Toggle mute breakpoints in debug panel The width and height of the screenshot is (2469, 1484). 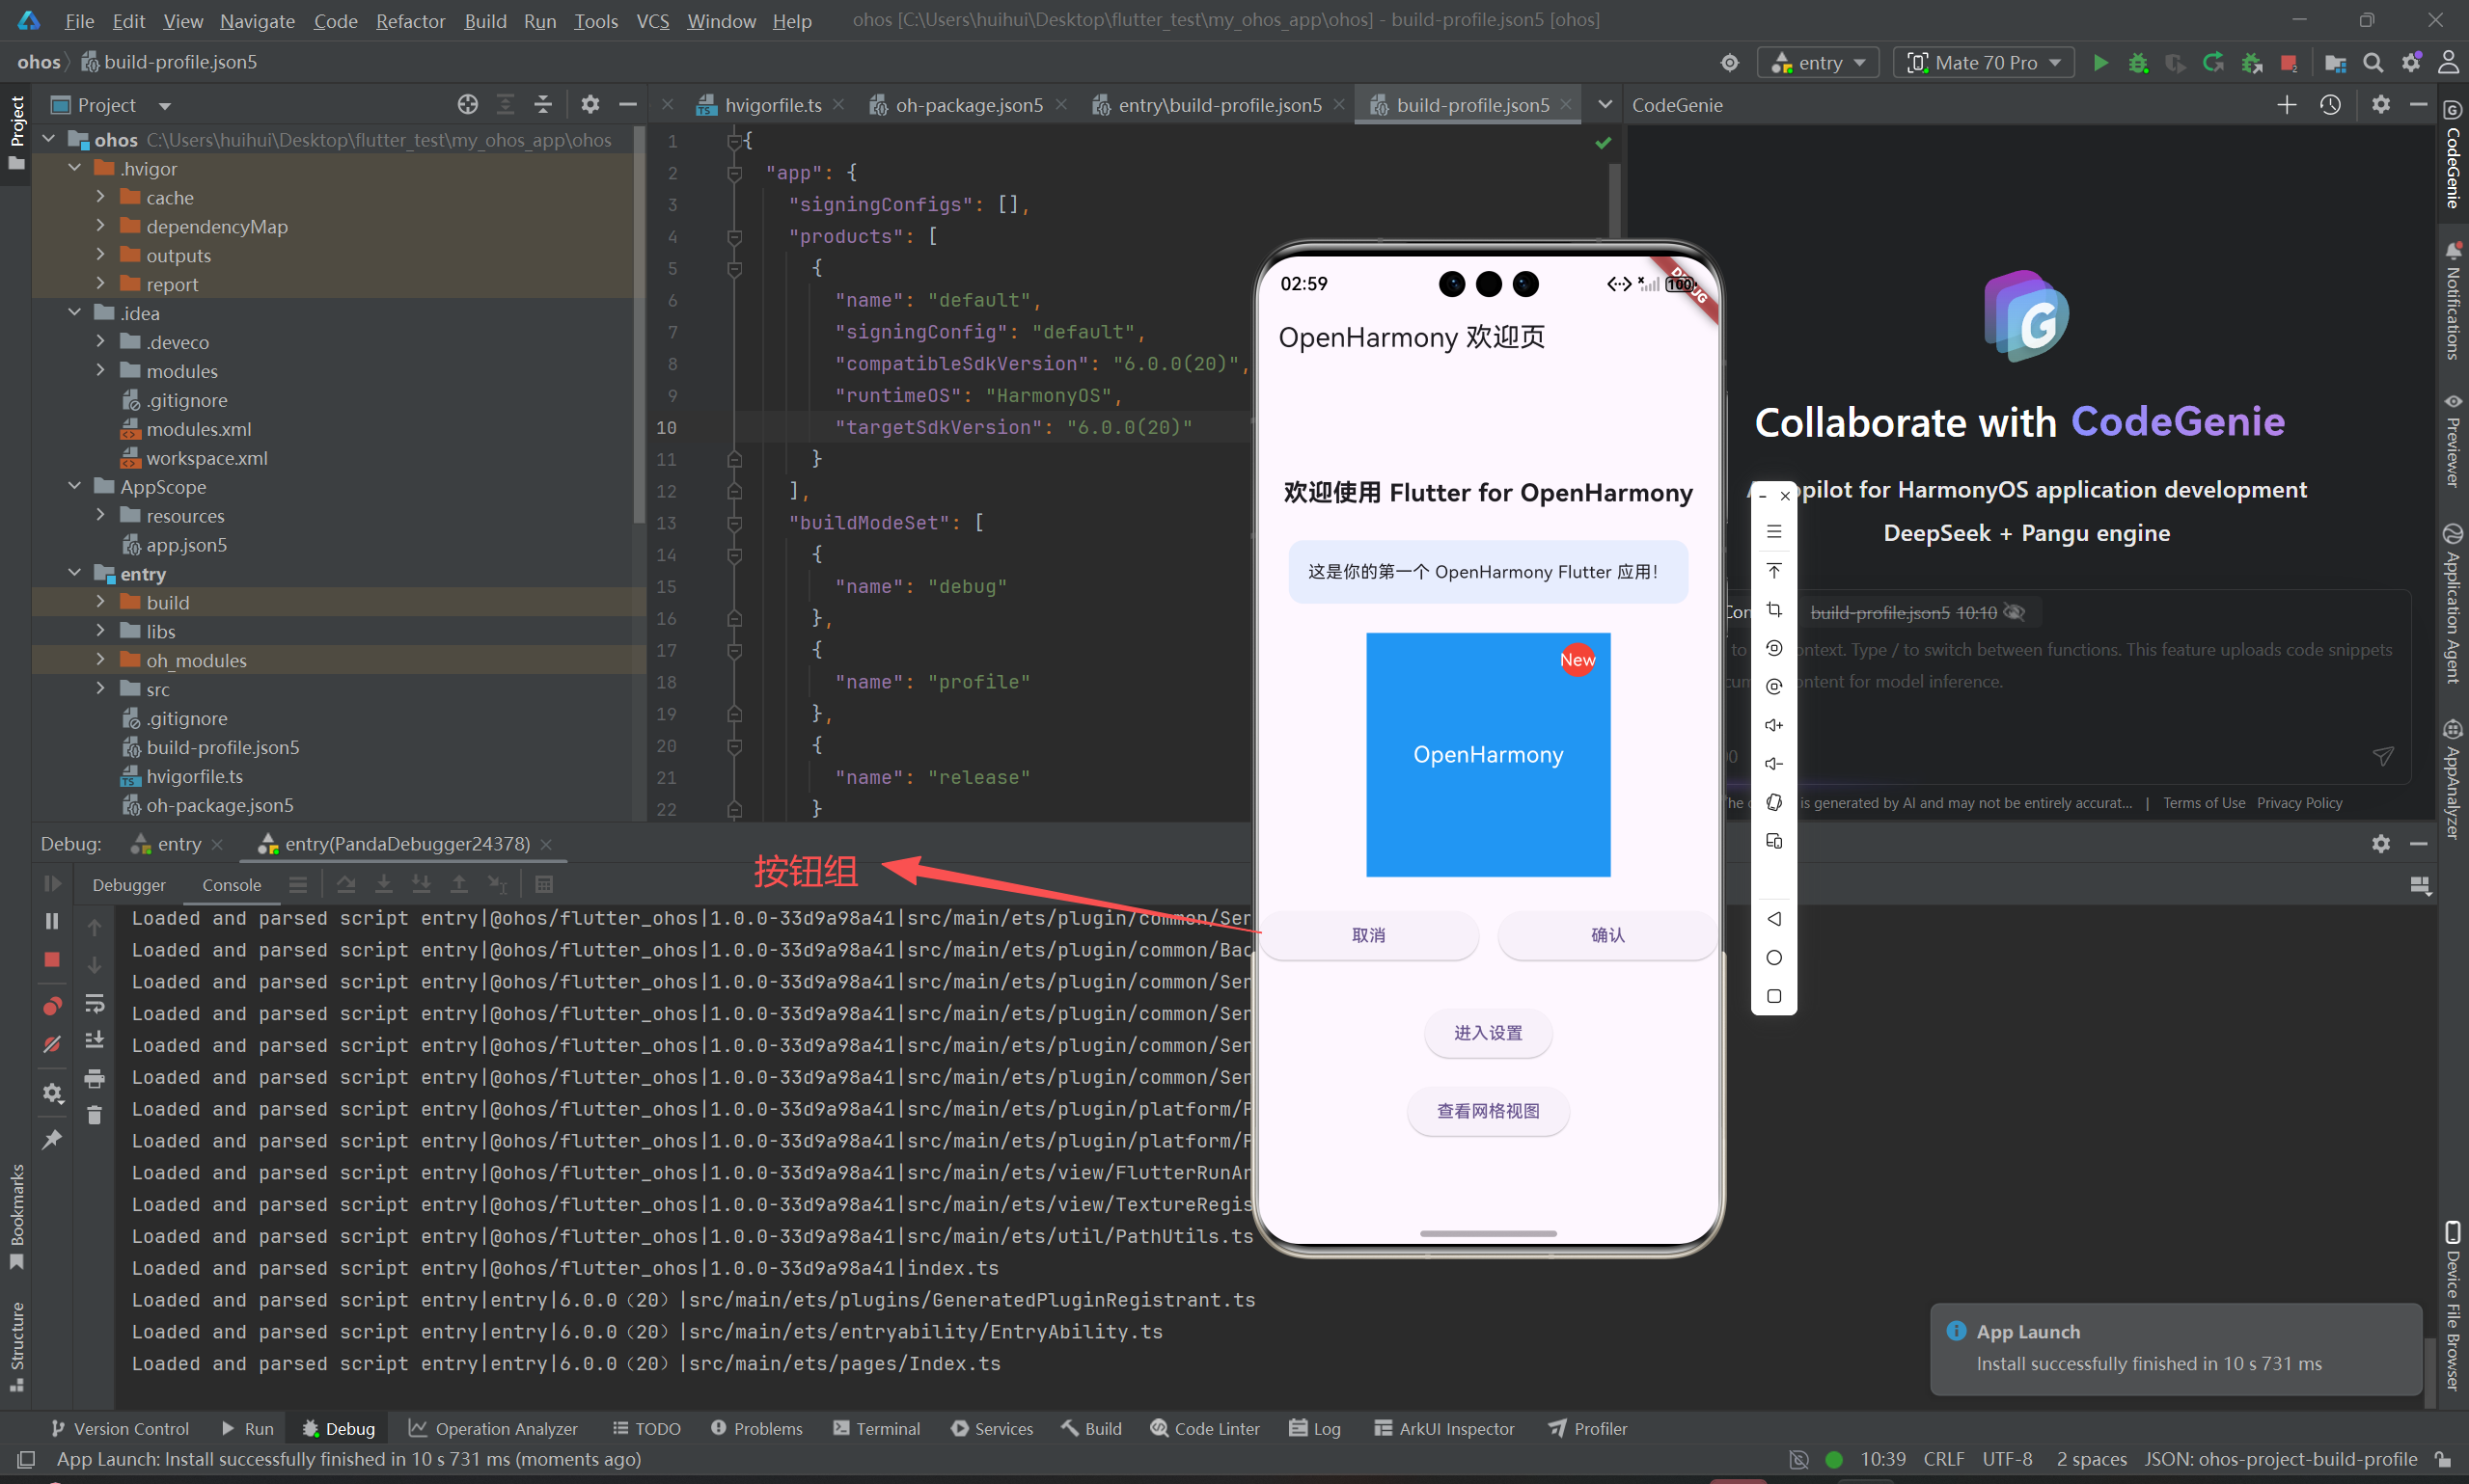click(x=52, y=1044)
